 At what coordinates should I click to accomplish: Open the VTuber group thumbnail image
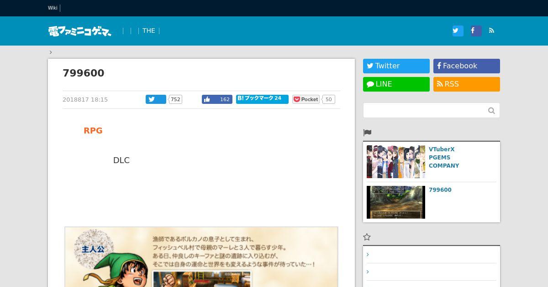click(x=396, y=162)
